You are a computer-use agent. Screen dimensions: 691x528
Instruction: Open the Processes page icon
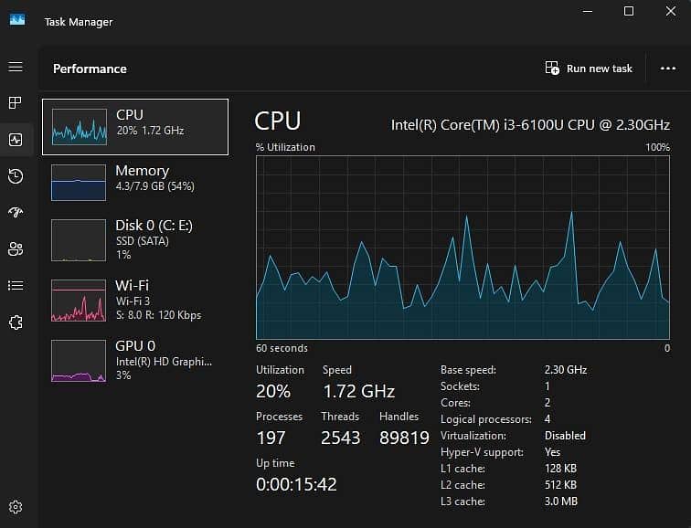point(16,102)
